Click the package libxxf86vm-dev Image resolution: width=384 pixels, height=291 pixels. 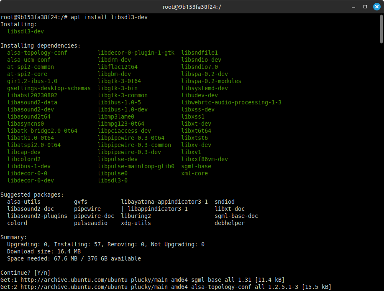(x=205, y=159)
